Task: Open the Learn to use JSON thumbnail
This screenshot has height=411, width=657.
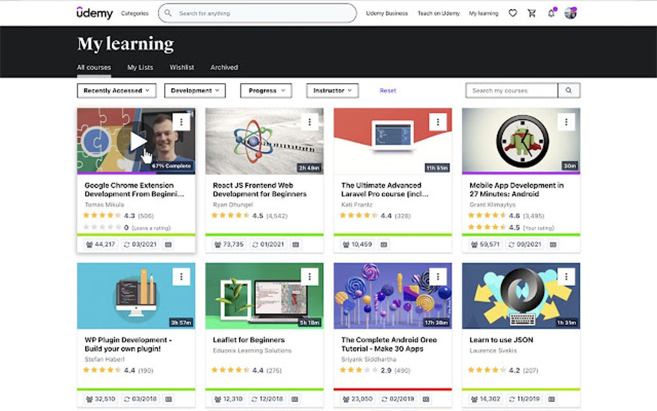Action: pos(521,296)
